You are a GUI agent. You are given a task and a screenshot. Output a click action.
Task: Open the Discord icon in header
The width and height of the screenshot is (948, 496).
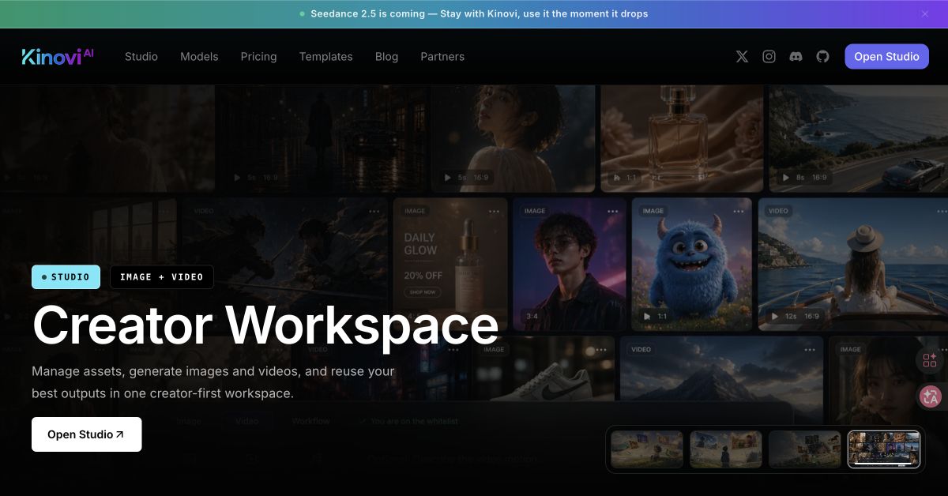pos(796,57)
